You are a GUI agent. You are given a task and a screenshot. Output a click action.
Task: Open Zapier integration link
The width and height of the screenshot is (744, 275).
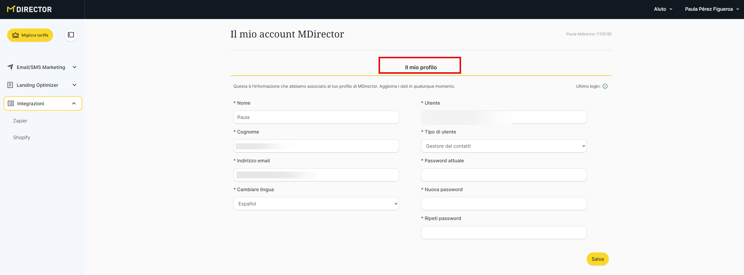click(20, 121)
